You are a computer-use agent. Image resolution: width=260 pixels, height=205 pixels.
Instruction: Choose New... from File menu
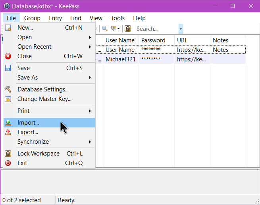click(x=49, y=28)
